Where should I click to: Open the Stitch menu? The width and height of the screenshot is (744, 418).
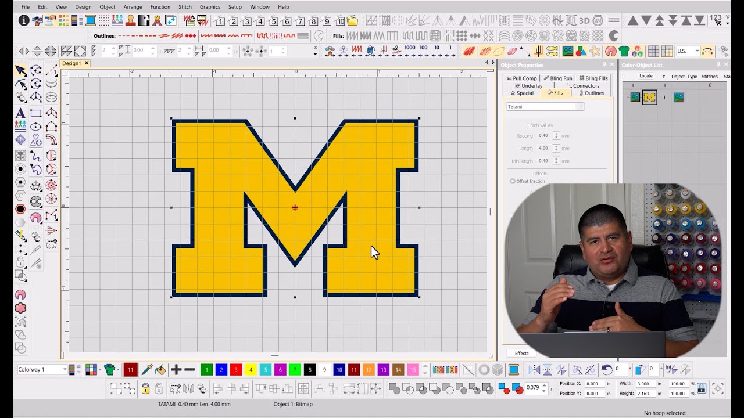coord(185,7)
